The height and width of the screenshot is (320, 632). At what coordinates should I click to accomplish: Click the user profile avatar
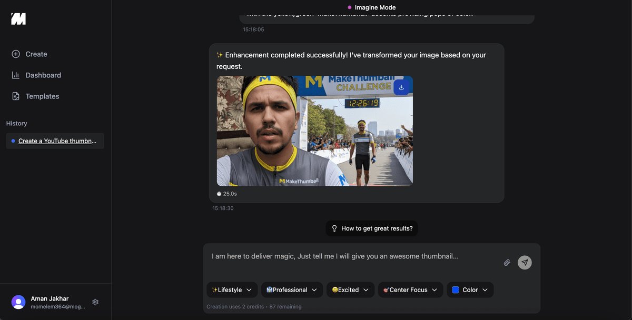18,302
